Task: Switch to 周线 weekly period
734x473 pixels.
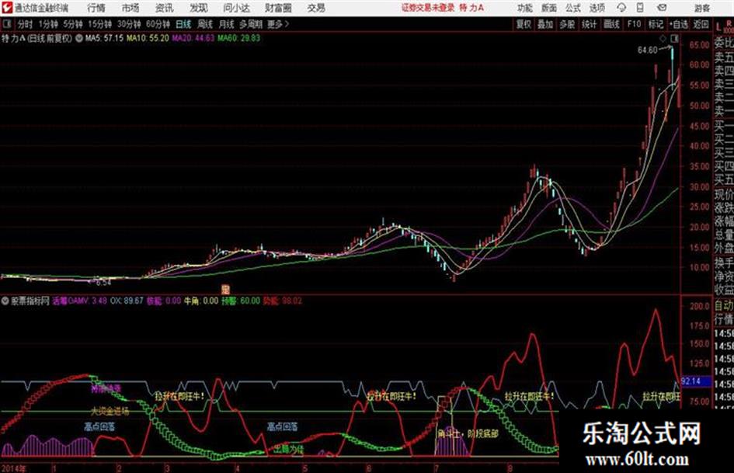Action: [205, 24]
